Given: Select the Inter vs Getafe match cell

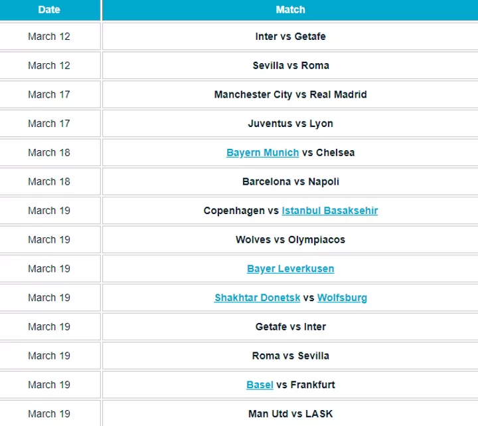Looking at the screenshot, I should tap(290, 37).
